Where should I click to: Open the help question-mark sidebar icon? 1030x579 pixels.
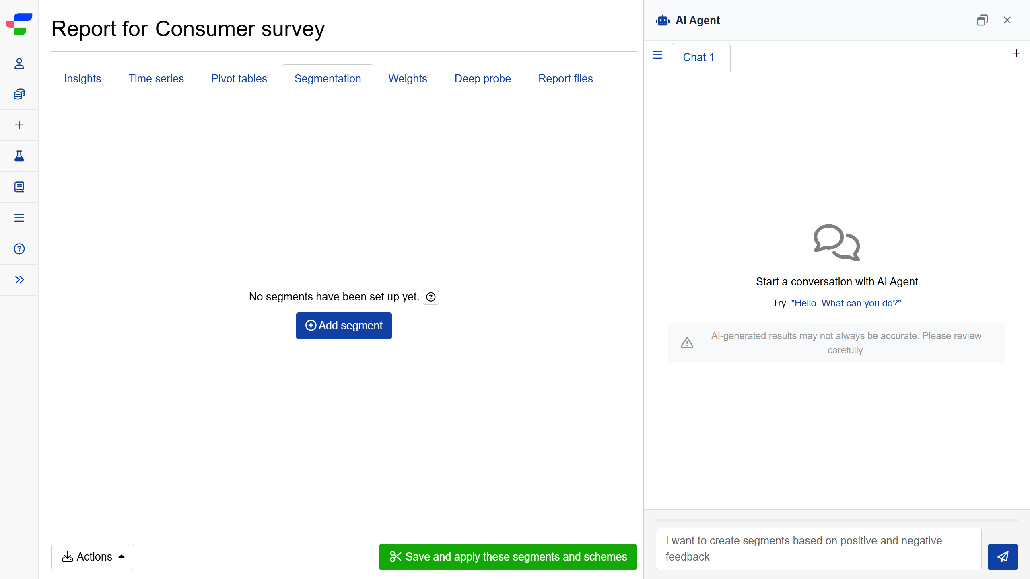coord(19,249)
